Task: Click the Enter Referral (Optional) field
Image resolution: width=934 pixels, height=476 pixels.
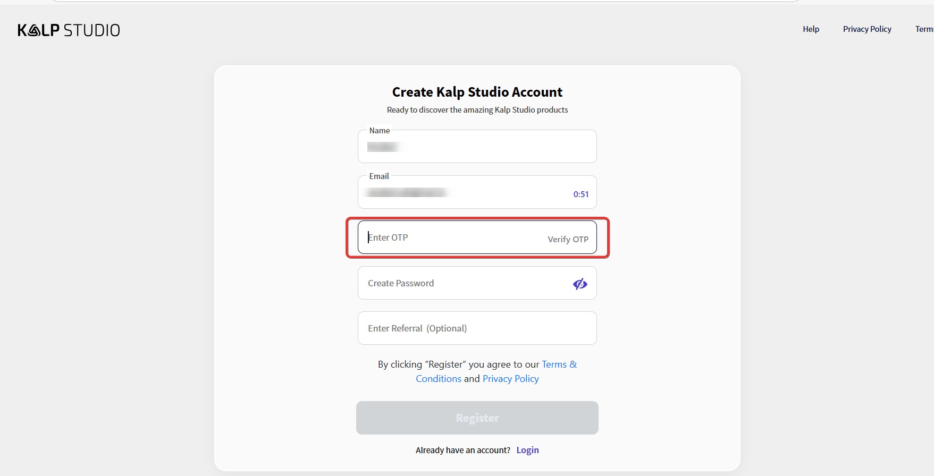Action: click(477, 328)
